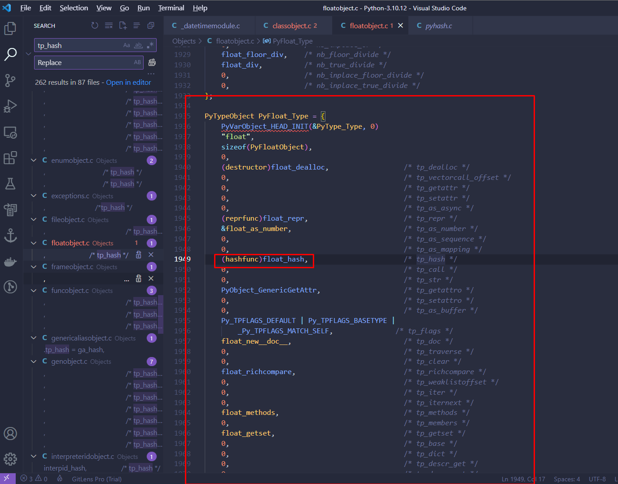This screenshot has height=484, width=618.
Task: Toggle Match Case in search box
Action: [x=127, y=45]
